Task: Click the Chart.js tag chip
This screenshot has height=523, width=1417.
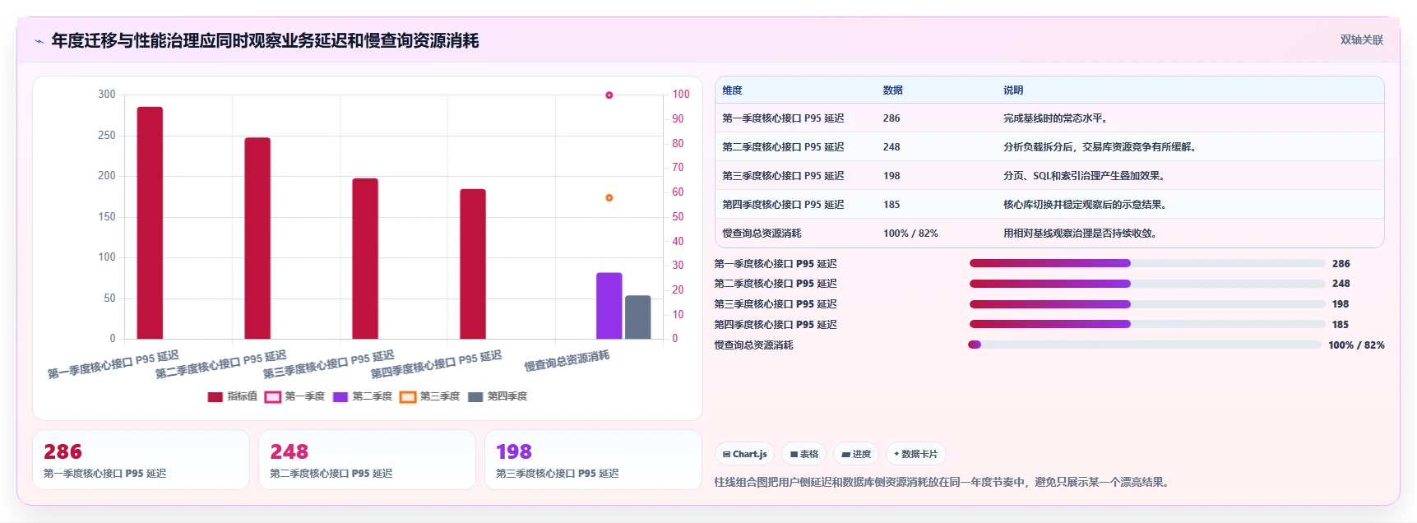Action: point(744,454)
